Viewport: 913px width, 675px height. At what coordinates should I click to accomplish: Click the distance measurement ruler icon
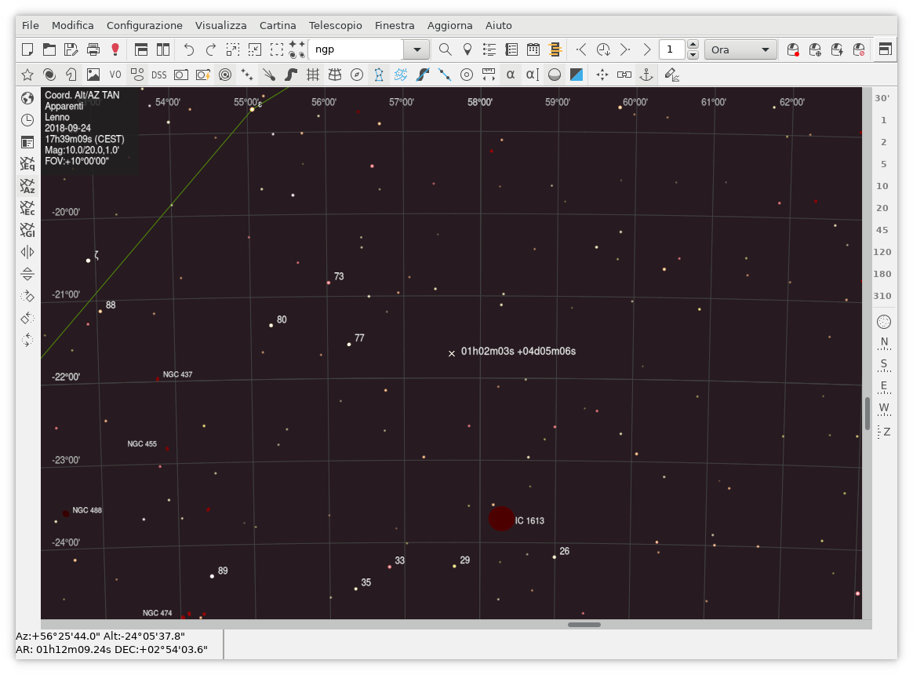[x=489, y=75]
